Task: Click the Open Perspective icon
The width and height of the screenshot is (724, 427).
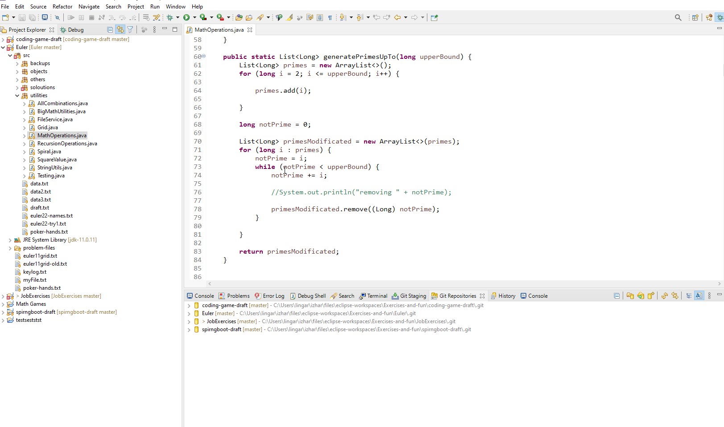Action: coord(695,17)
